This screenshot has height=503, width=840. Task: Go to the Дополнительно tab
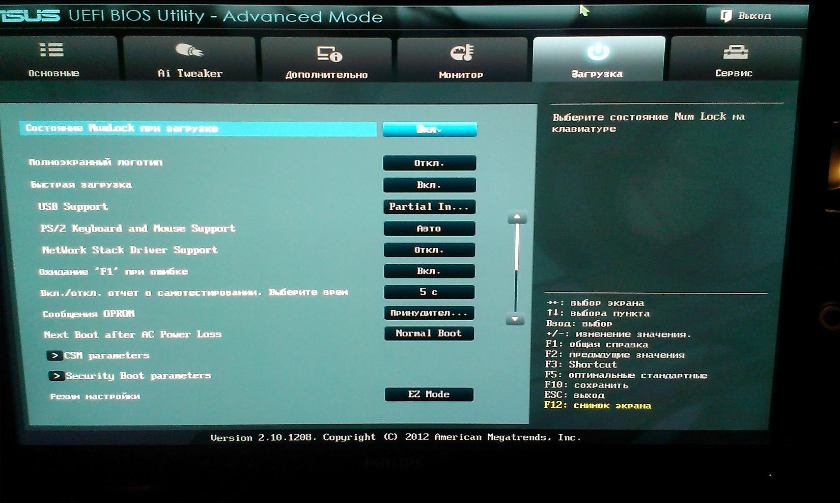[x=326, y=60]
